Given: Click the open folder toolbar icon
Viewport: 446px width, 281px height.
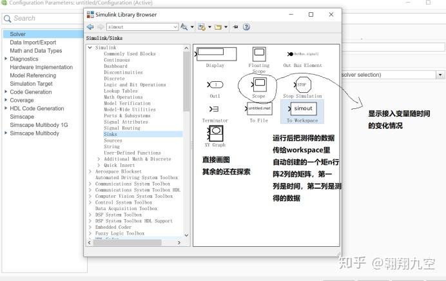Looking at the screenshot, I should [x=218, y=27].
